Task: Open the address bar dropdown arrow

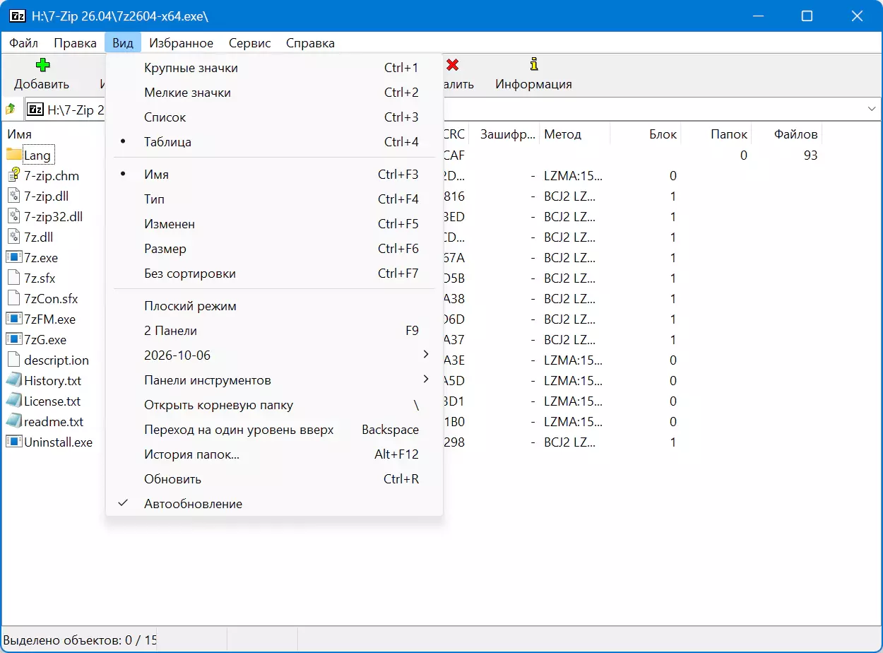Action: (871, 110)
